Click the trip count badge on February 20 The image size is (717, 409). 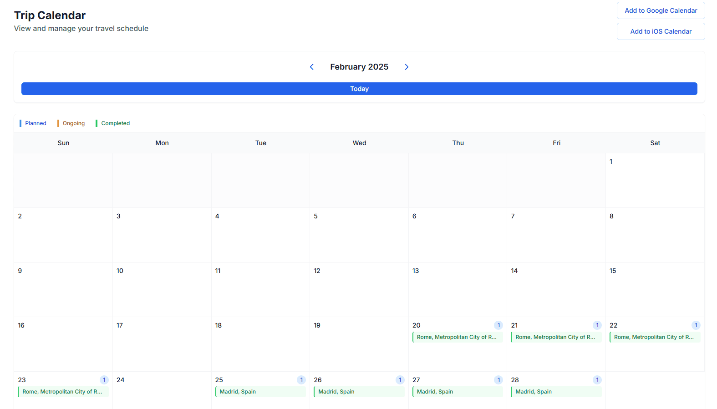click(x=498, y=325)
